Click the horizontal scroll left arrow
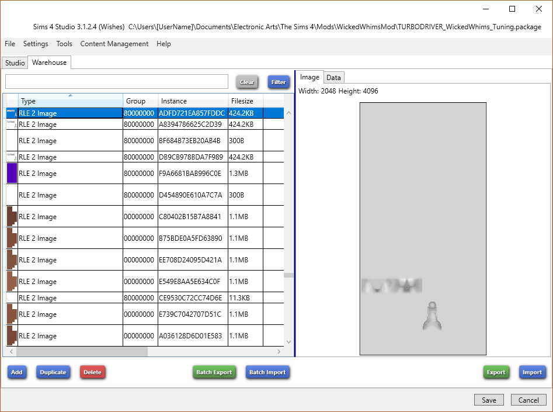553x412 pixels. point(12,352)
